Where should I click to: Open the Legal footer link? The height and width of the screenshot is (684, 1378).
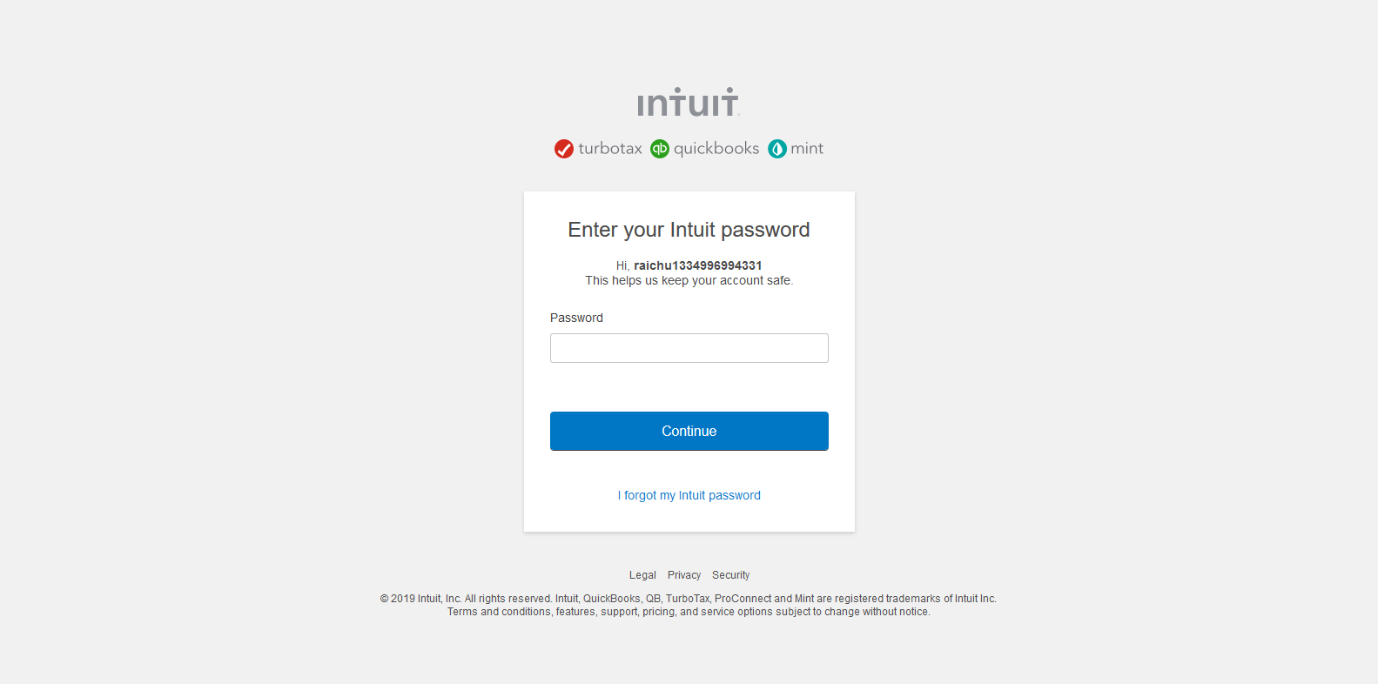coord(642,575)
